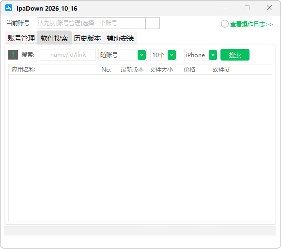Screen dimensions: 281x249
Task: Switch to the 账号管理 tab
Action: 21,38
